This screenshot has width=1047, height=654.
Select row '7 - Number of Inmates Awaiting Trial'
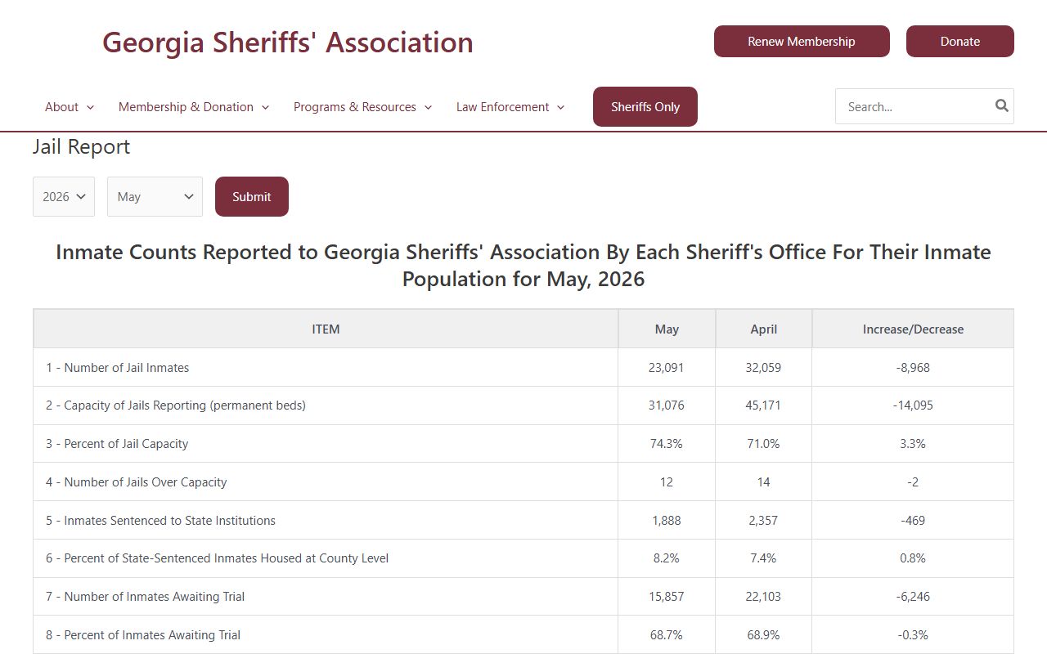coord(523,597)
